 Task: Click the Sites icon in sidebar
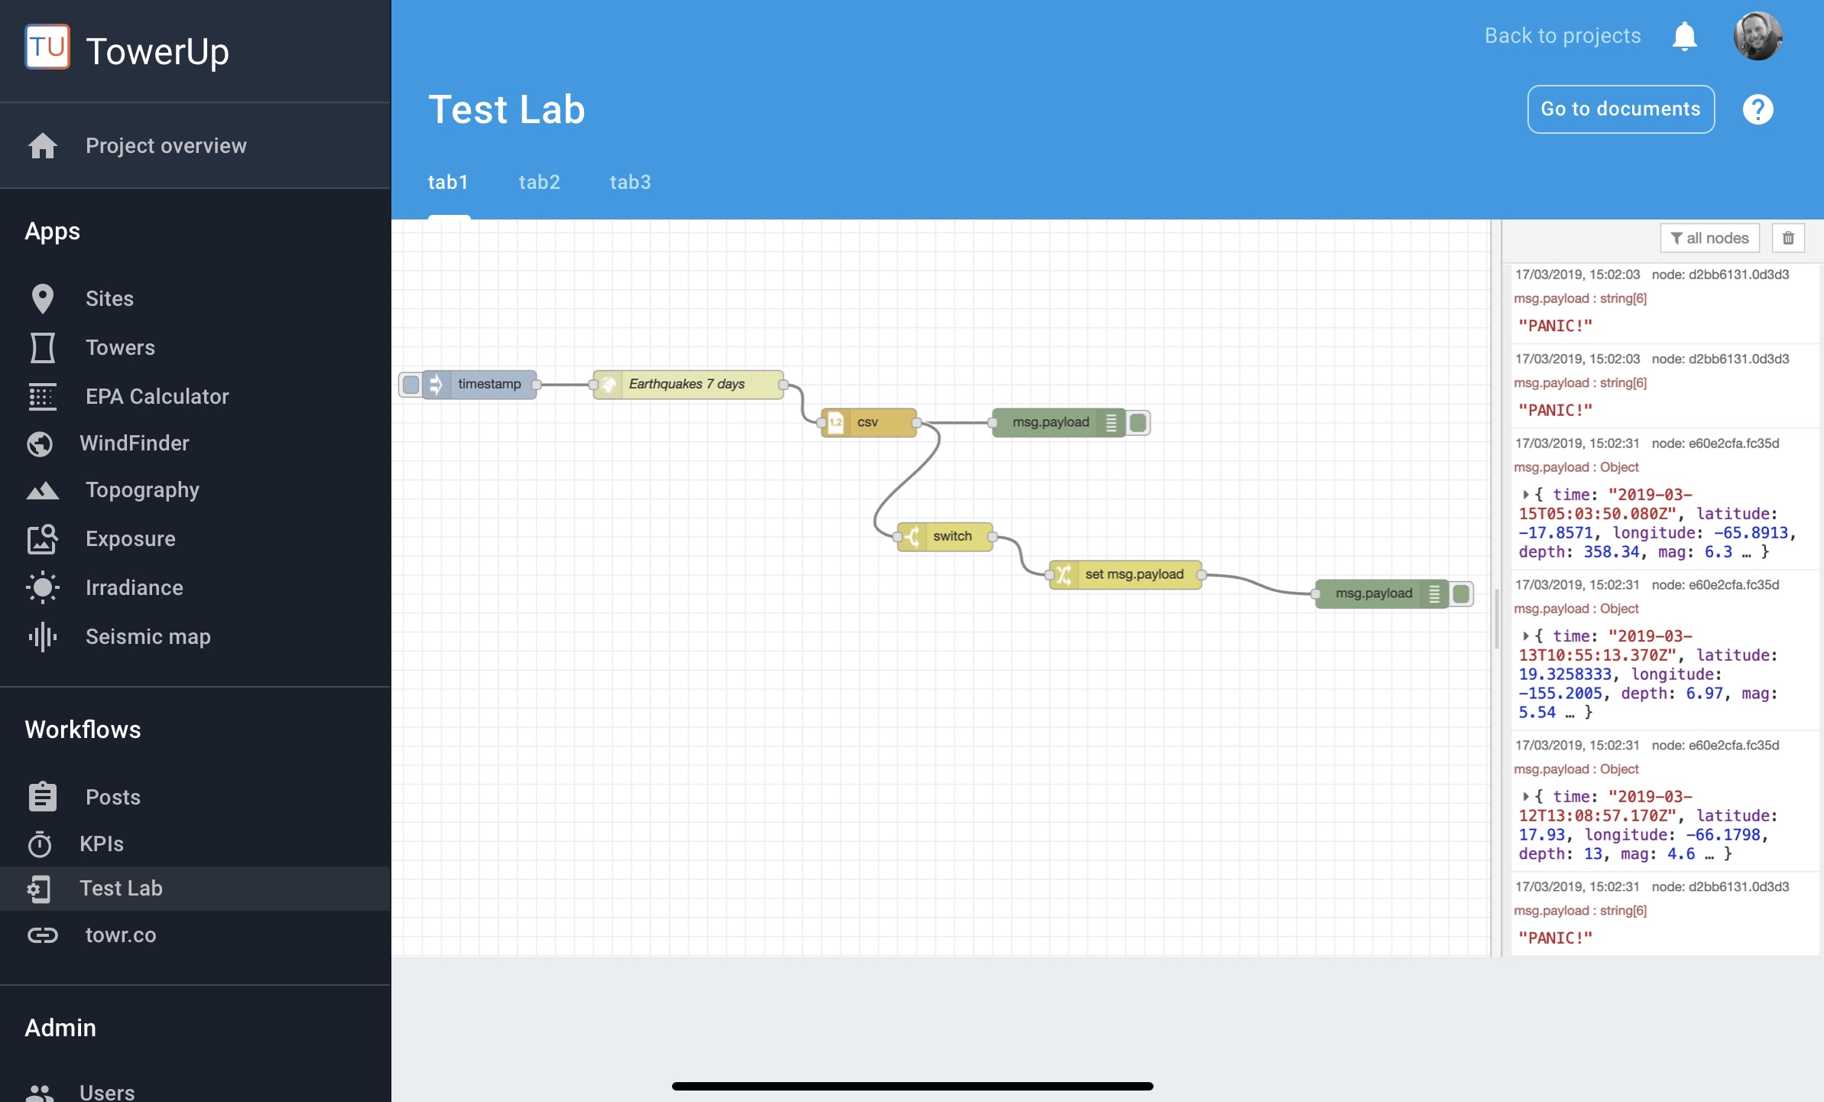point(42,298)
